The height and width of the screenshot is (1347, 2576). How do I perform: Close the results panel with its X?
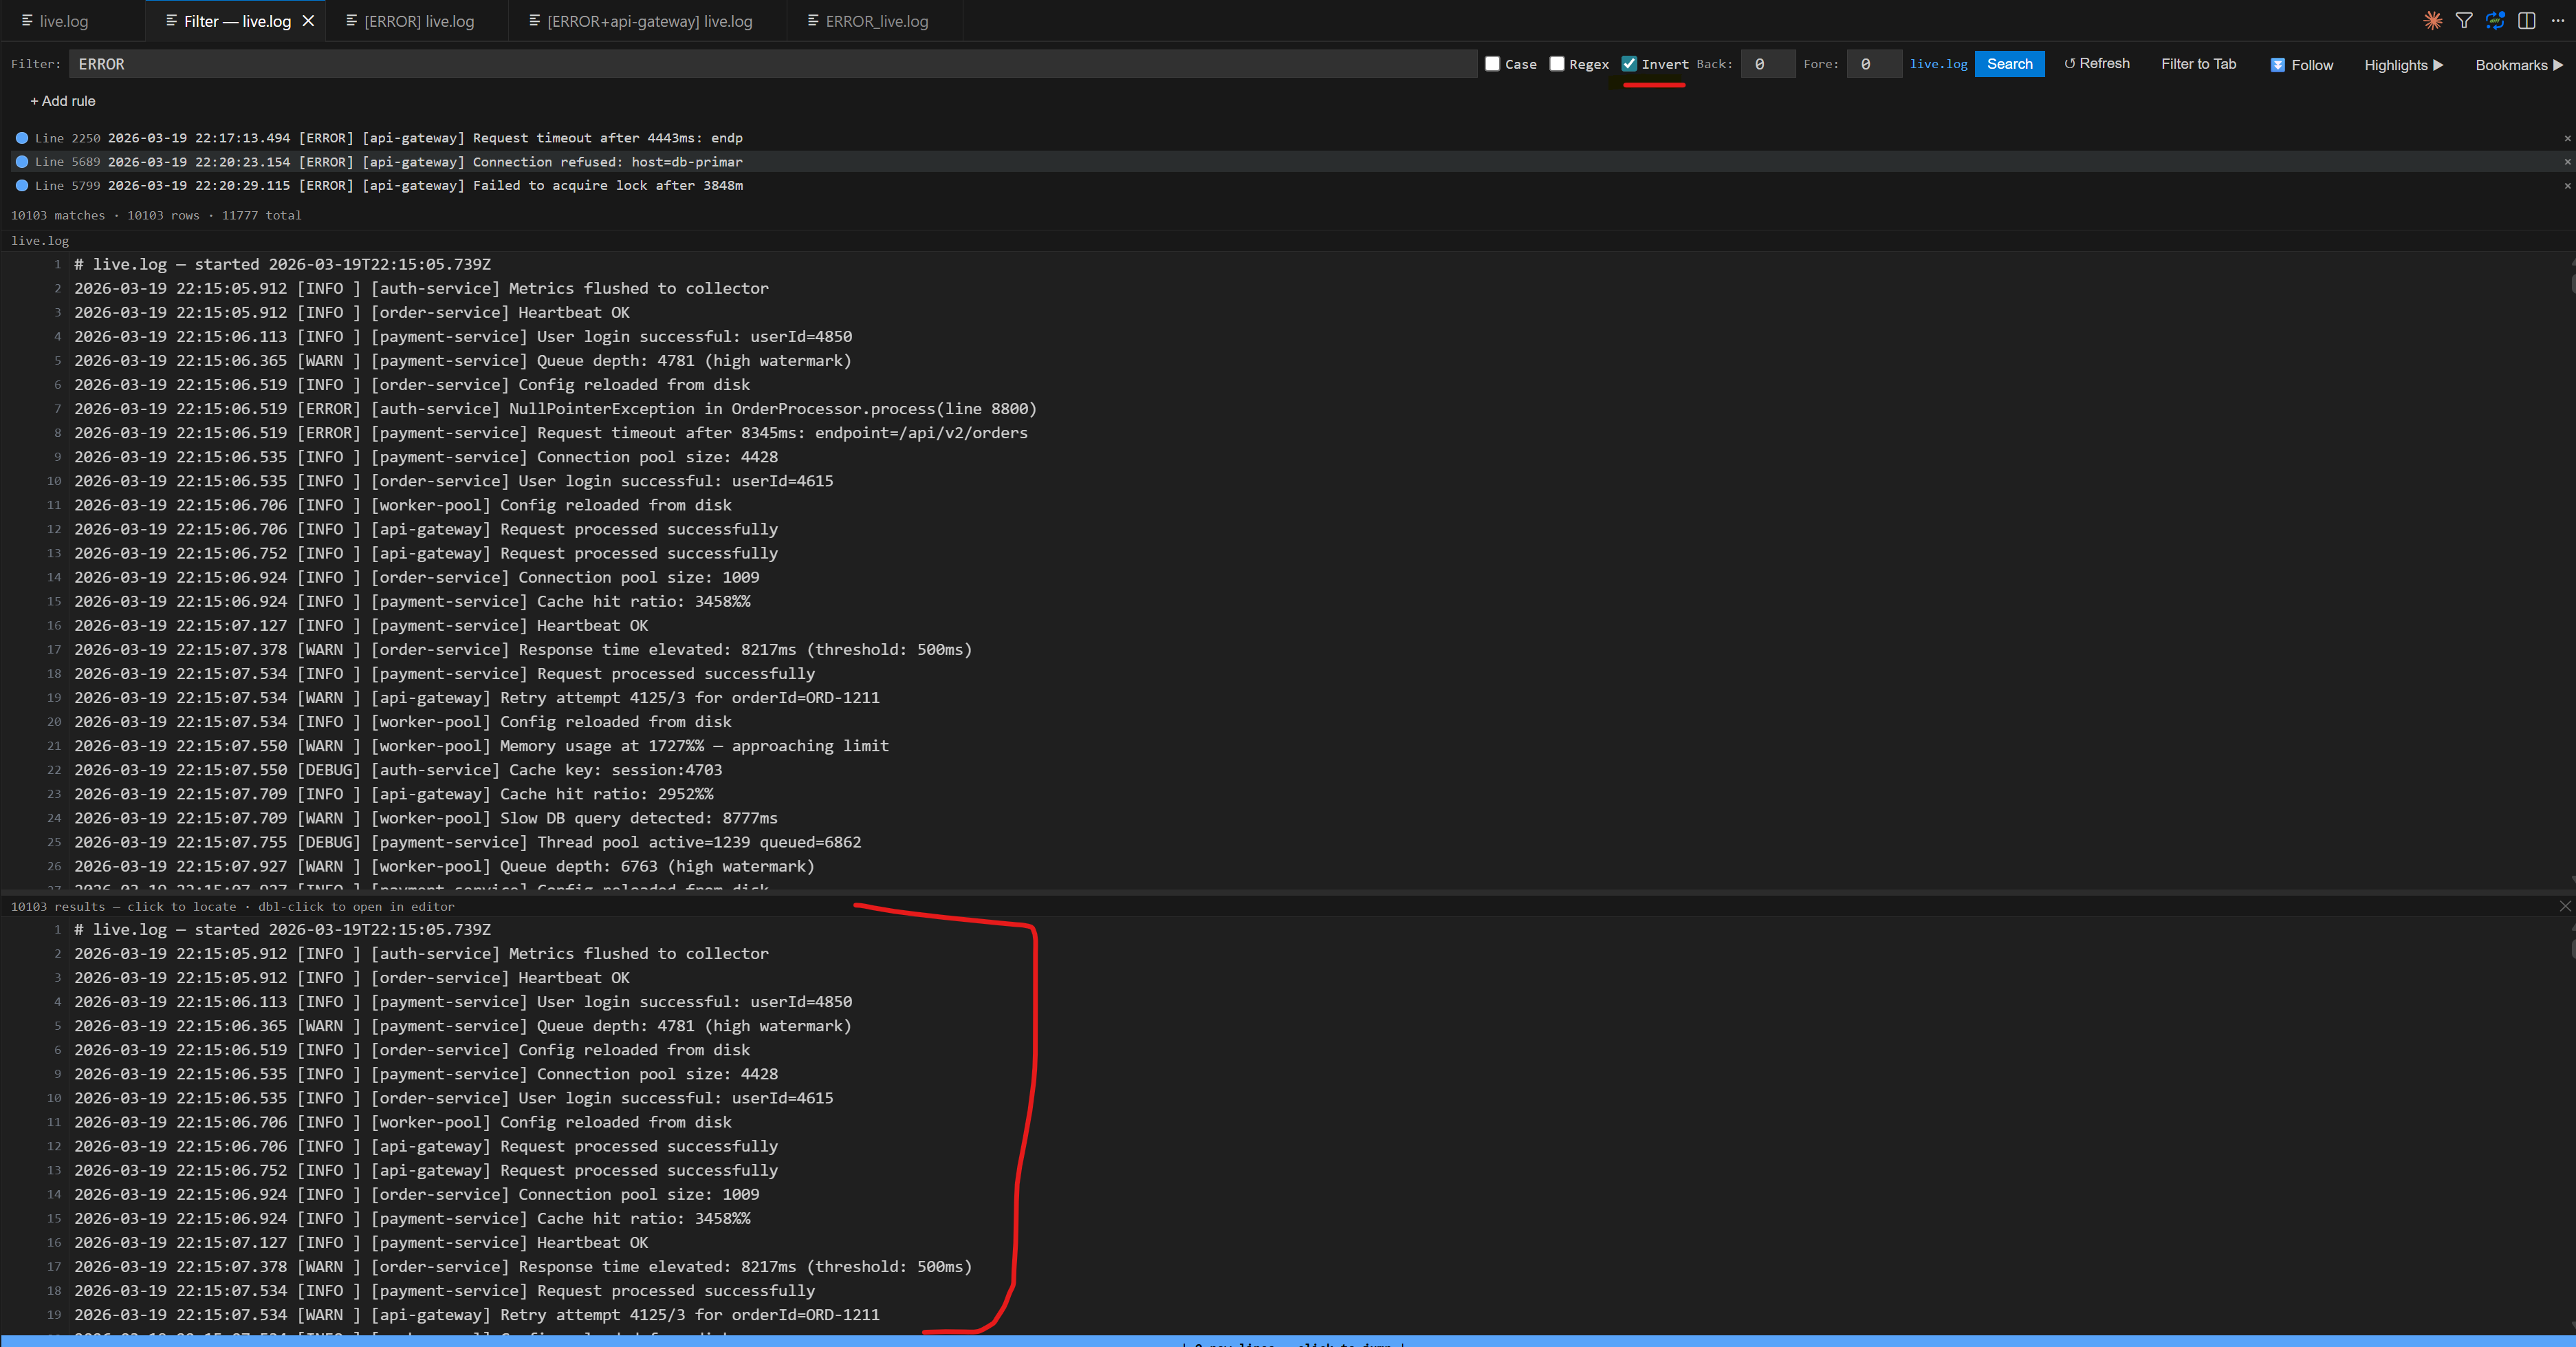(2564, 905)
